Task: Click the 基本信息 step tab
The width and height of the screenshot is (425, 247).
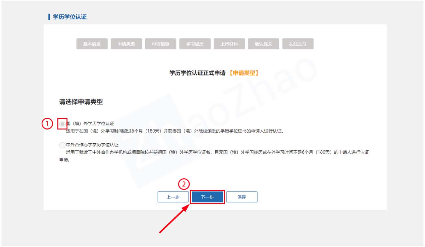Action: pos(92,44)
